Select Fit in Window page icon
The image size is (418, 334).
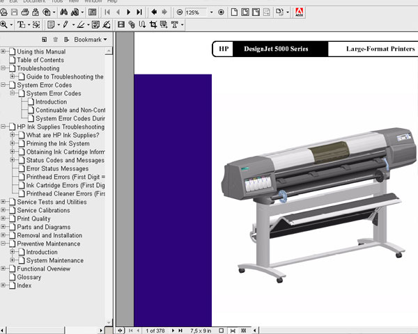tap(245, 13)
